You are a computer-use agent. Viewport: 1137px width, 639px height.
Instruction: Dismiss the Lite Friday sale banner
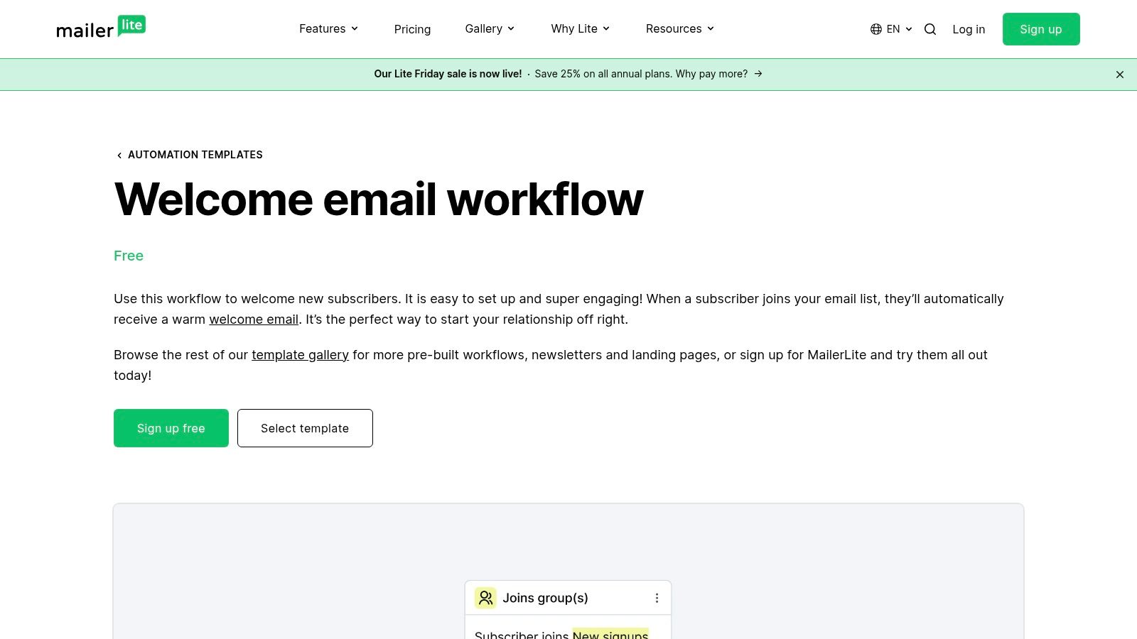point(1120,74)
